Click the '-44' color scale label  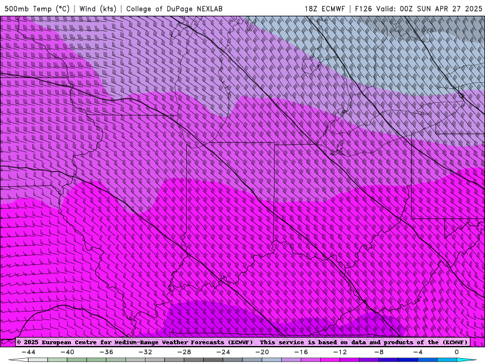click(28, 352)
